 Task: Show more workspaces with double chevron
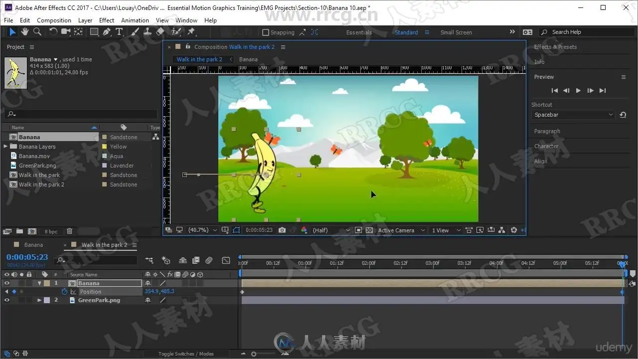(512, 32)
